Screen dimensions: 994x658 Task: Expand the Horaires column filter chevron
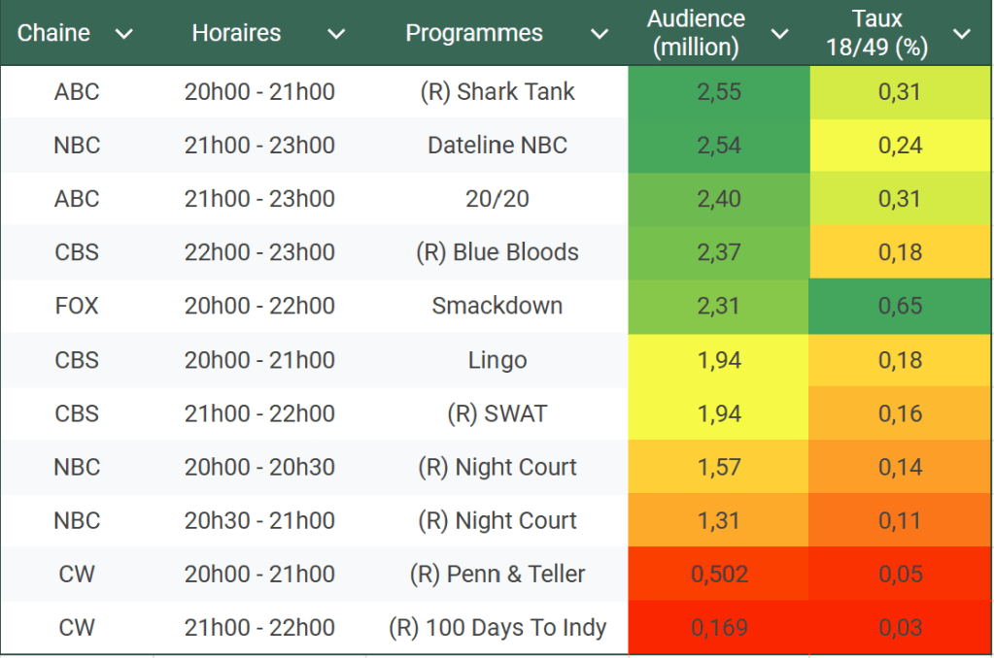click(x=336, y=34)
